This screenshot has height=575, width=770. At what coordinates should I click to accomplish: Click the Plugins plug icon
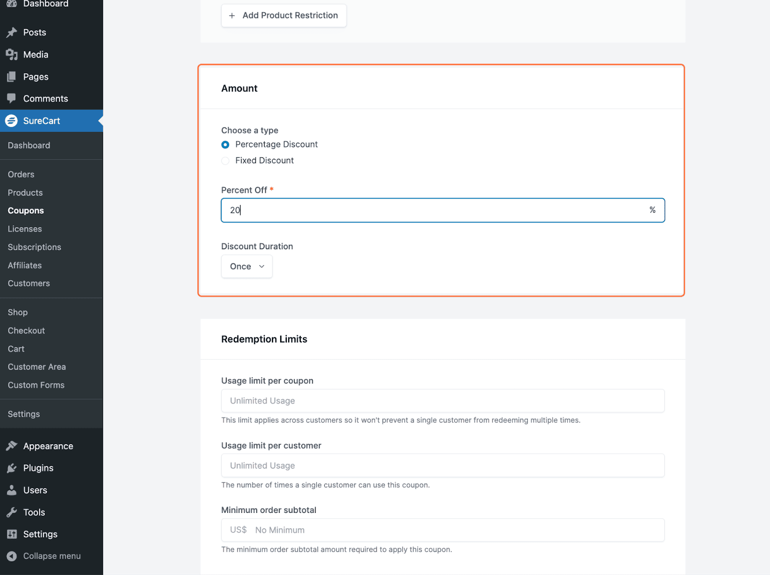point(12,468)
